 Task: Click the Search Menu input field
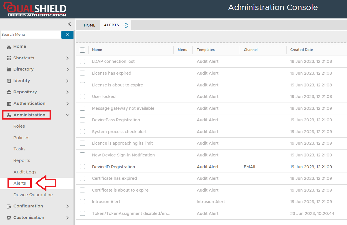31,35
